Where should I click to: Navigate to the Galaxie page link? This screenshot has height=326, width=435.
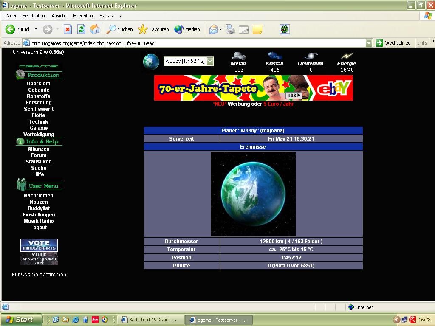[39, 128]
